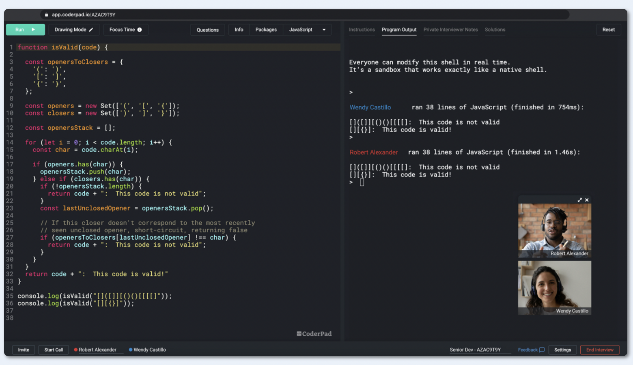Open the Private Interviewer Notes tab

(450, 30)
